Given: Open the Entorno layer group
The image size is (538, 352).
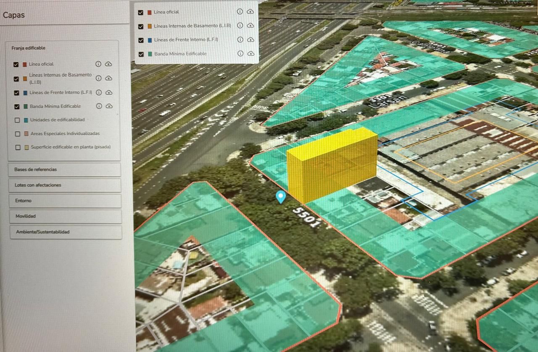Looking at the screenshot, I should (65, 201).
